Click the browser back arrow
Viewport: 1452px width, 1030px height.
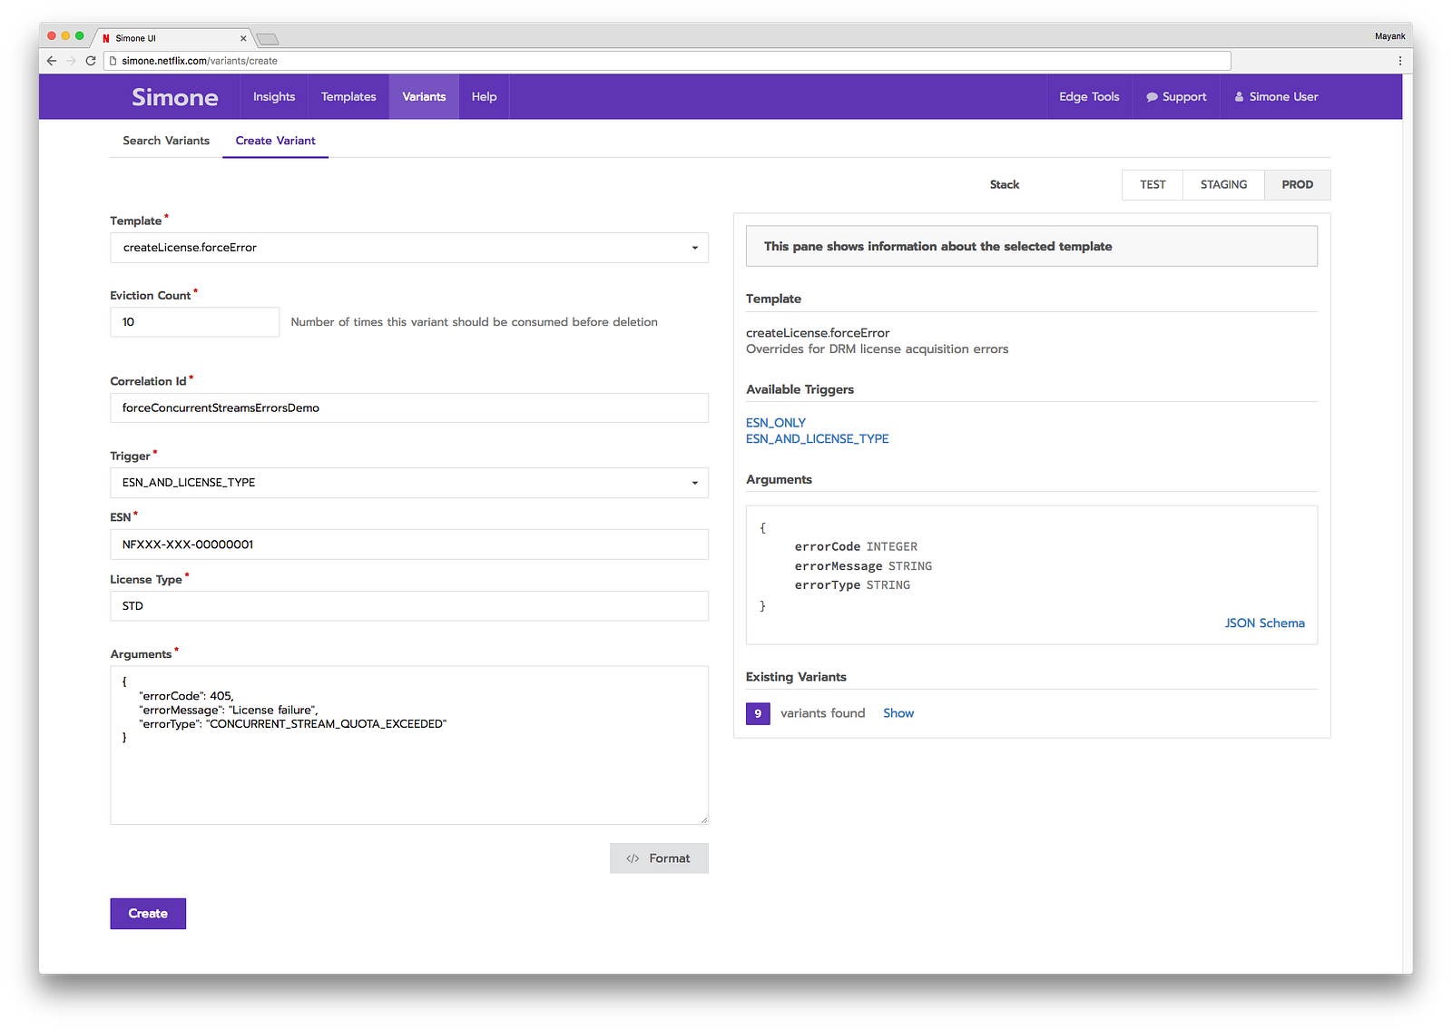(52, 61)
